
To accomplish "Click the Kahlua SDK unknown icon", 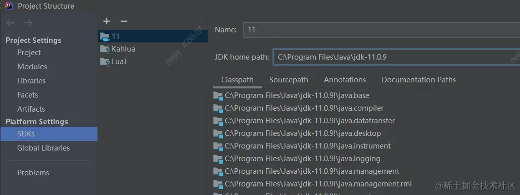I will [105, 49].
